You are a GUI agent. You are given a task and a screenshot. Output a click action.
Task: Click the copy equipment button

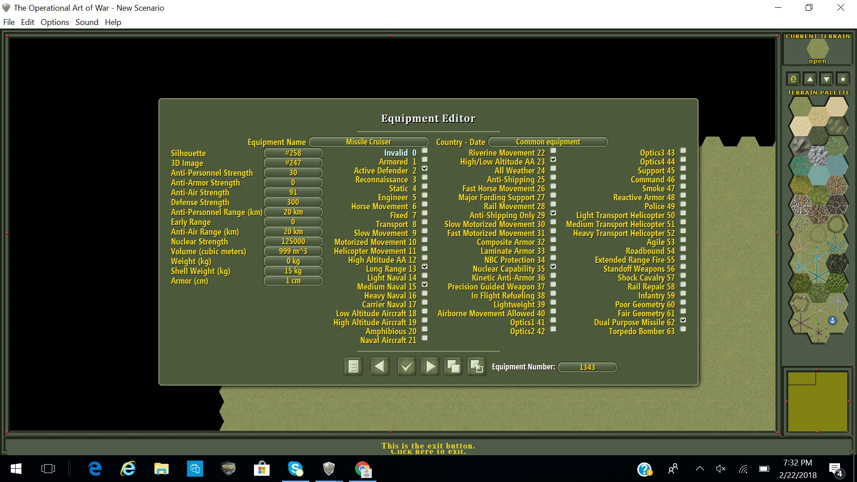453,367
